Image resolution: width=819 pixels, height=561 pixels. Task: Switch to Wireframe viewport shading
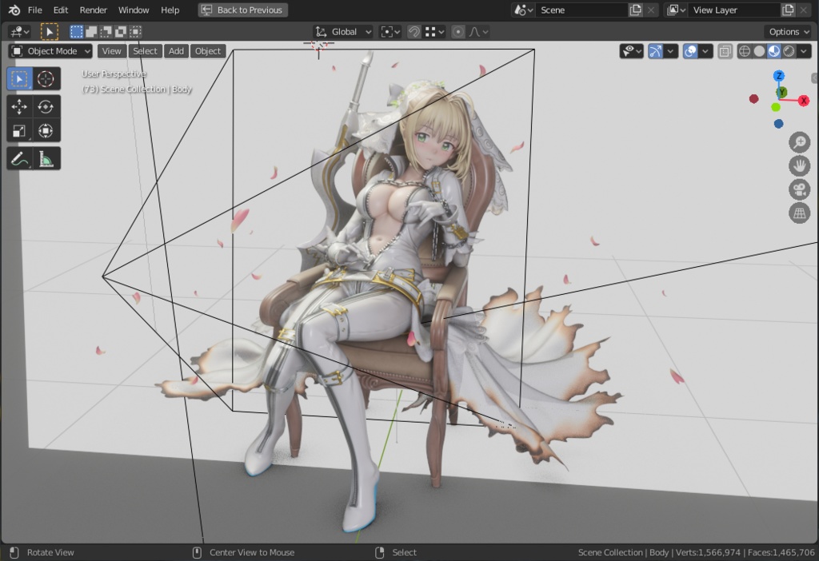point(744,51)
